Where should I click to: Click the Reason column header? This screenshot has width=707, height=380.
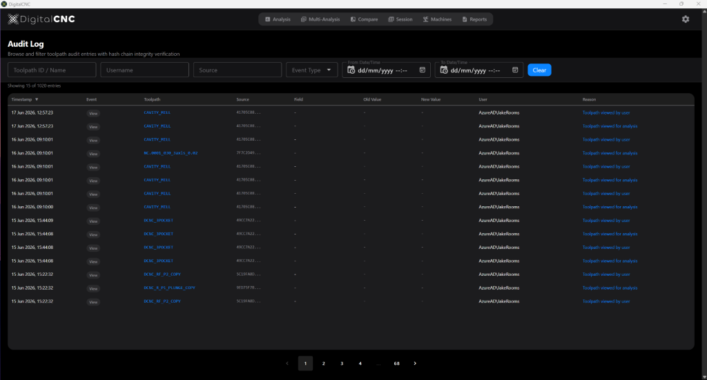point(589,99)
